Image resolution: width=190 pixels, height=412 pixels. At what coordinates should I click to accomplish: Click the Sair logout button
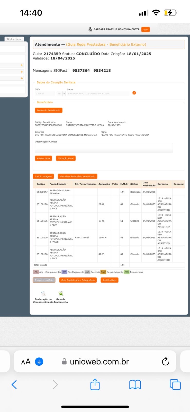click(146, 30)
